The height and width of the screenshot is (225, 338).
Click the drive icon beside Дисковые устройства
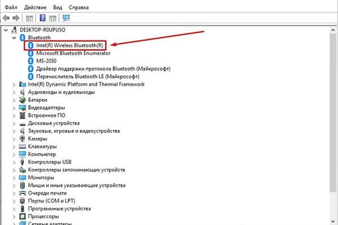23,124
